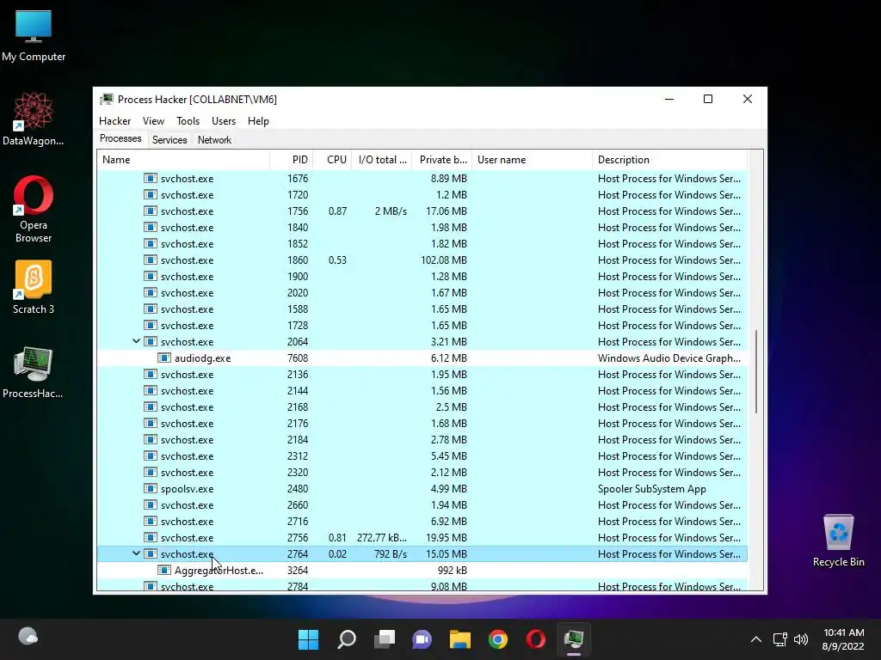Select svchost.exe with PID 2784

[422, 586]
